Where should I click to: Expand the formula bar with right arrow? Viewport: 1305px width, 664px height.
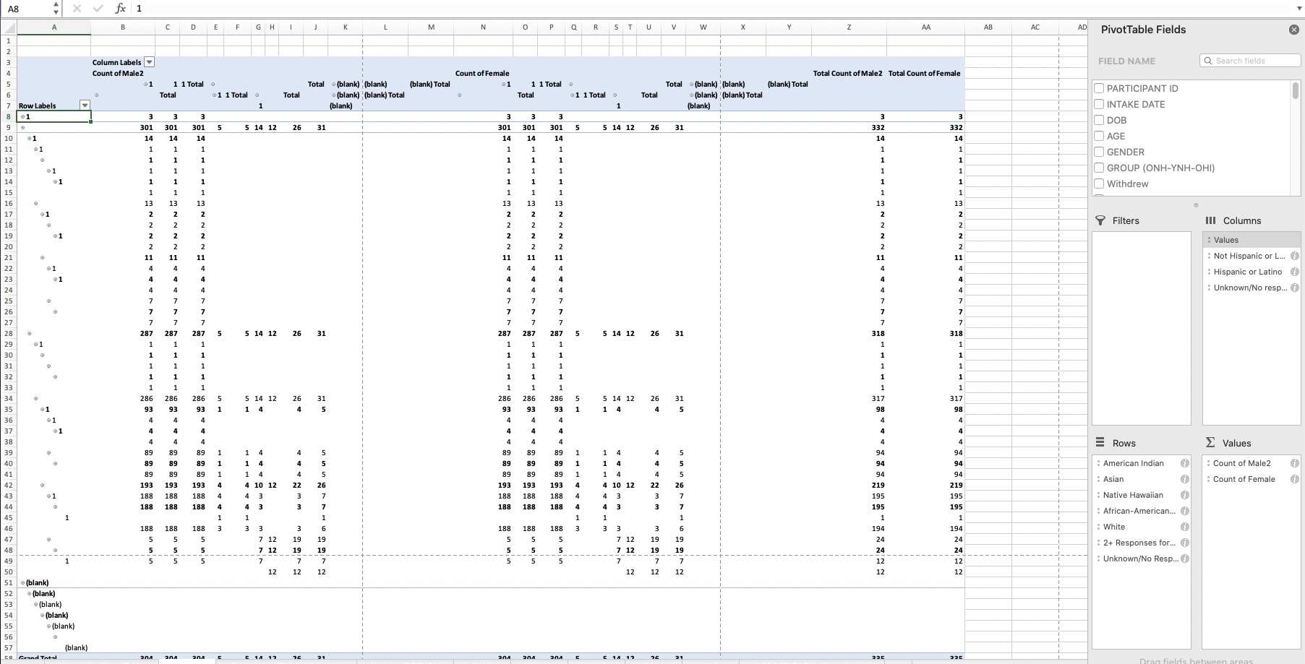(1299, 9)
